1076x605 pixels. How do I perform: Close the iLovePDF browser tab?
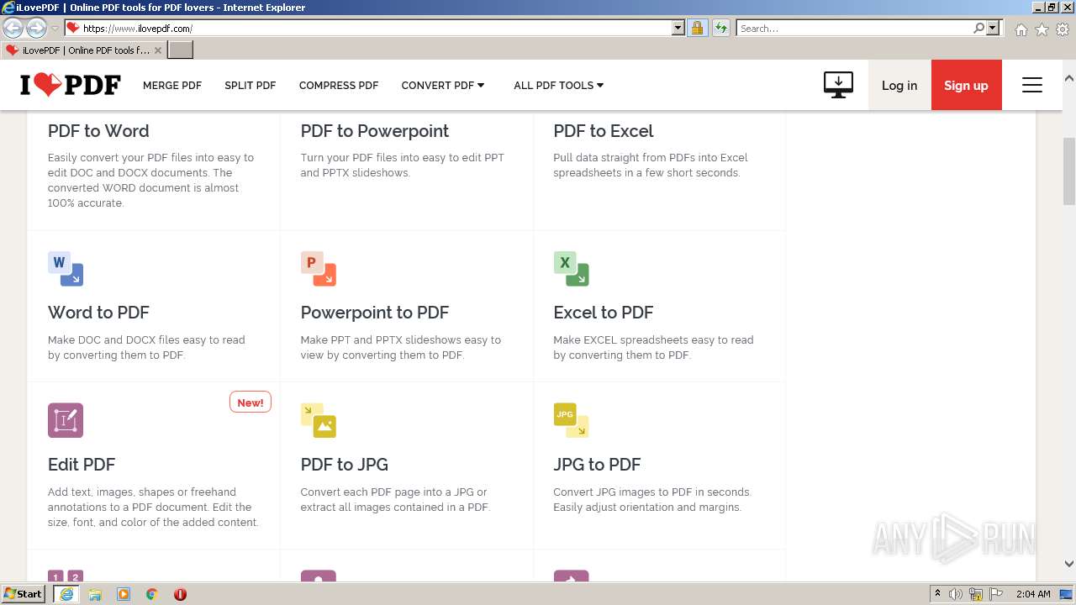point(157,50)
